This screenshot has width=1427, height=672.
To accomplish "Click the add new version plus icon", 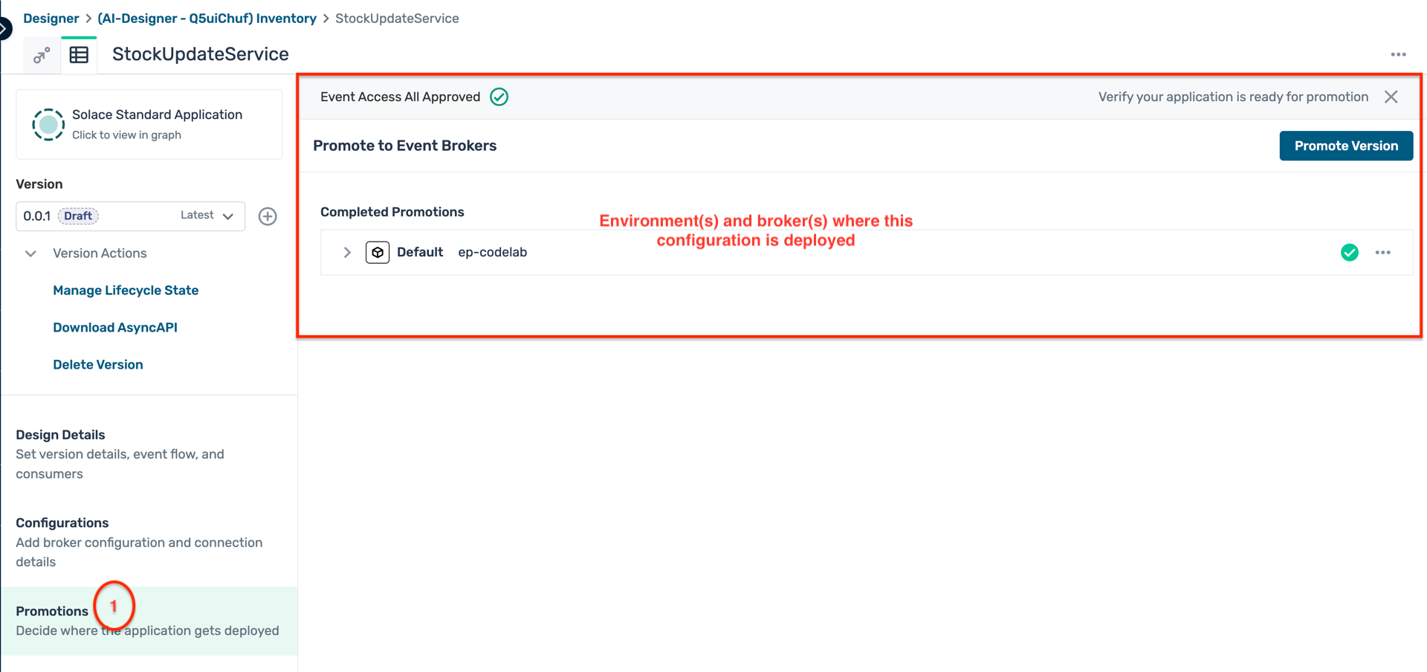I will (x=268, y=216).
